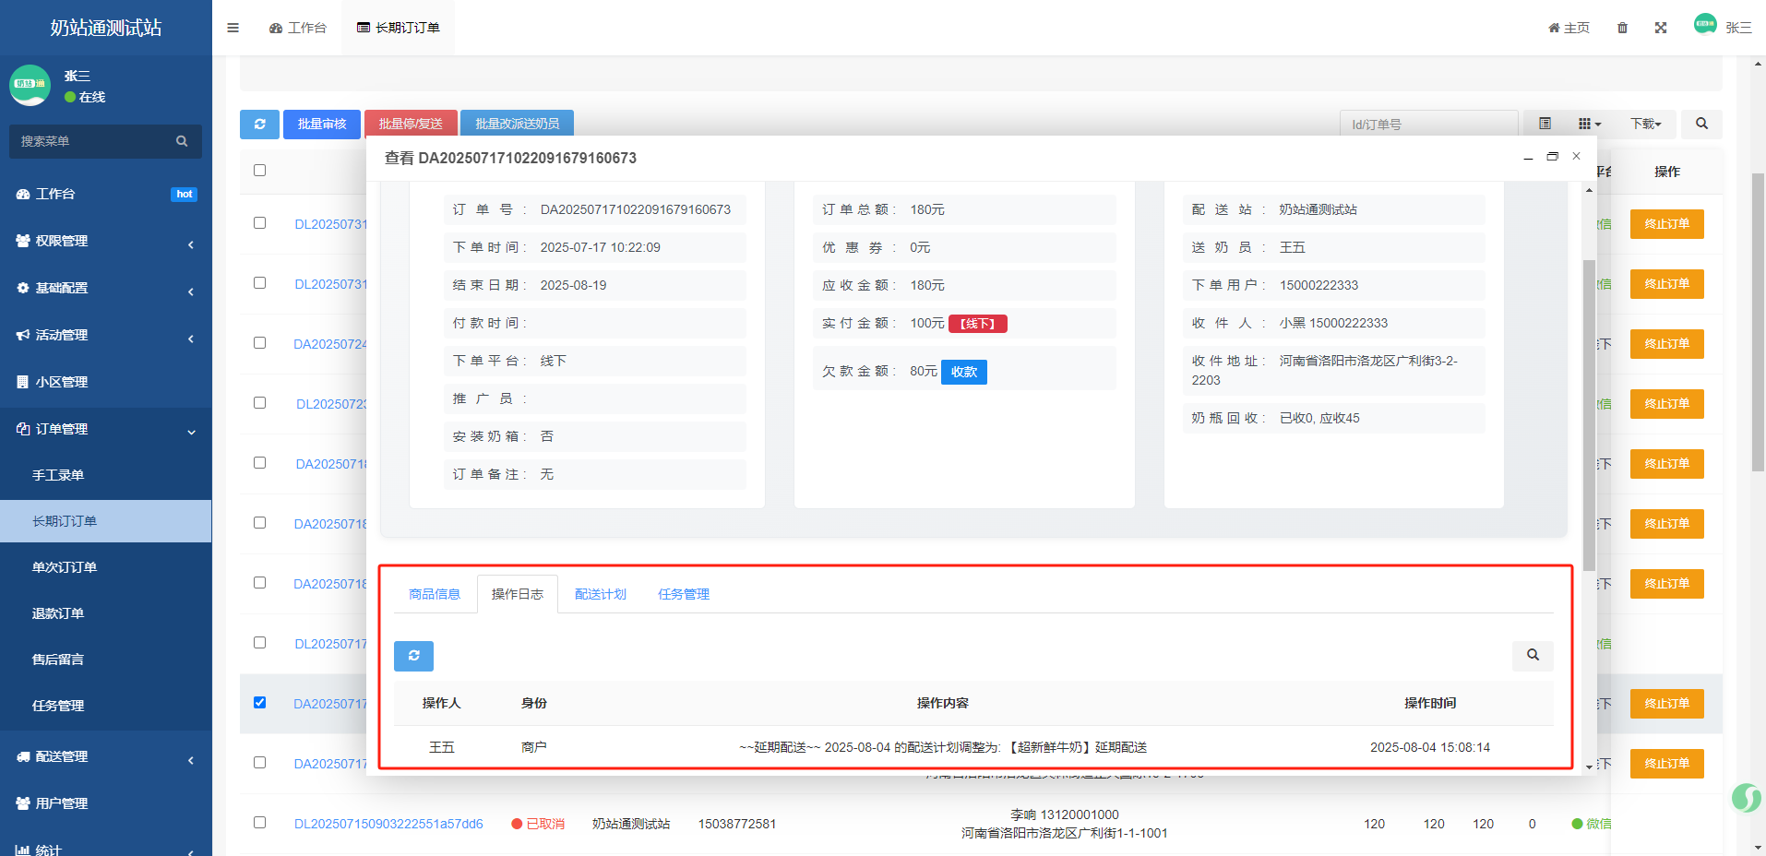The height and width of the screenshot is (856, 1766).
Task: Open the 下载 download dropdown
Action: (1645, 124)
